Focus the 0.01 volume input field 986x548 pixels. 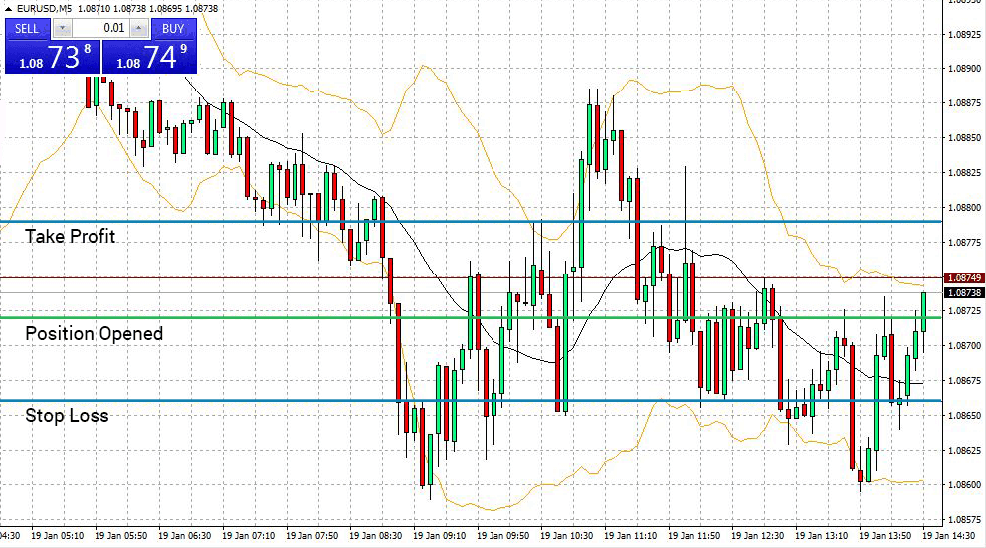click(x=100, y=30)
